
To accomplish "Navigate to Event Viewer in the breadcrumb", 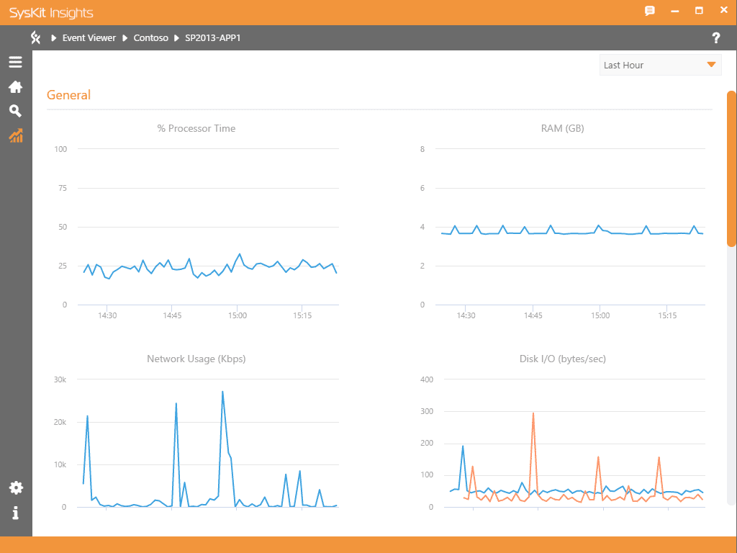I will click(x=89, y=37).
